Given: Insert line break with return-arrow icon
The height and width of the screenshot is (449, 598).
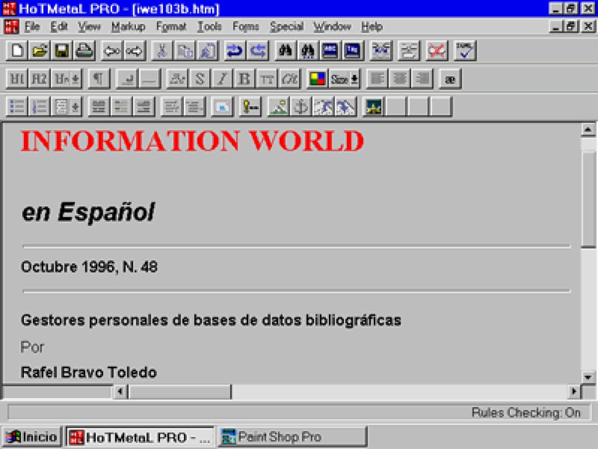Looking at the screenshot, I should [127, 79].
